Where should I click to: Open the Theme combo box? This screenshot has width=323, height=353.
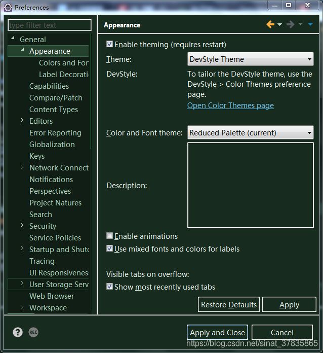coord(251,59)
